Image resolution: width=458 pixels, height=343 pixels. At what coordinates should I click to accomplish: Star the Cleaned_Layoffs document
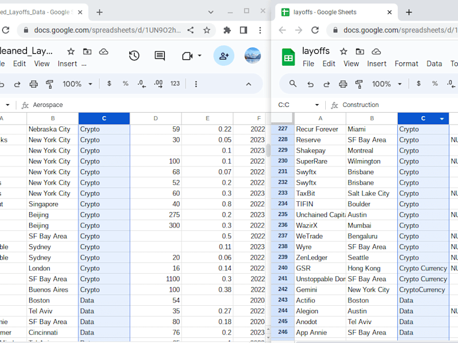(x=70, y=51)
